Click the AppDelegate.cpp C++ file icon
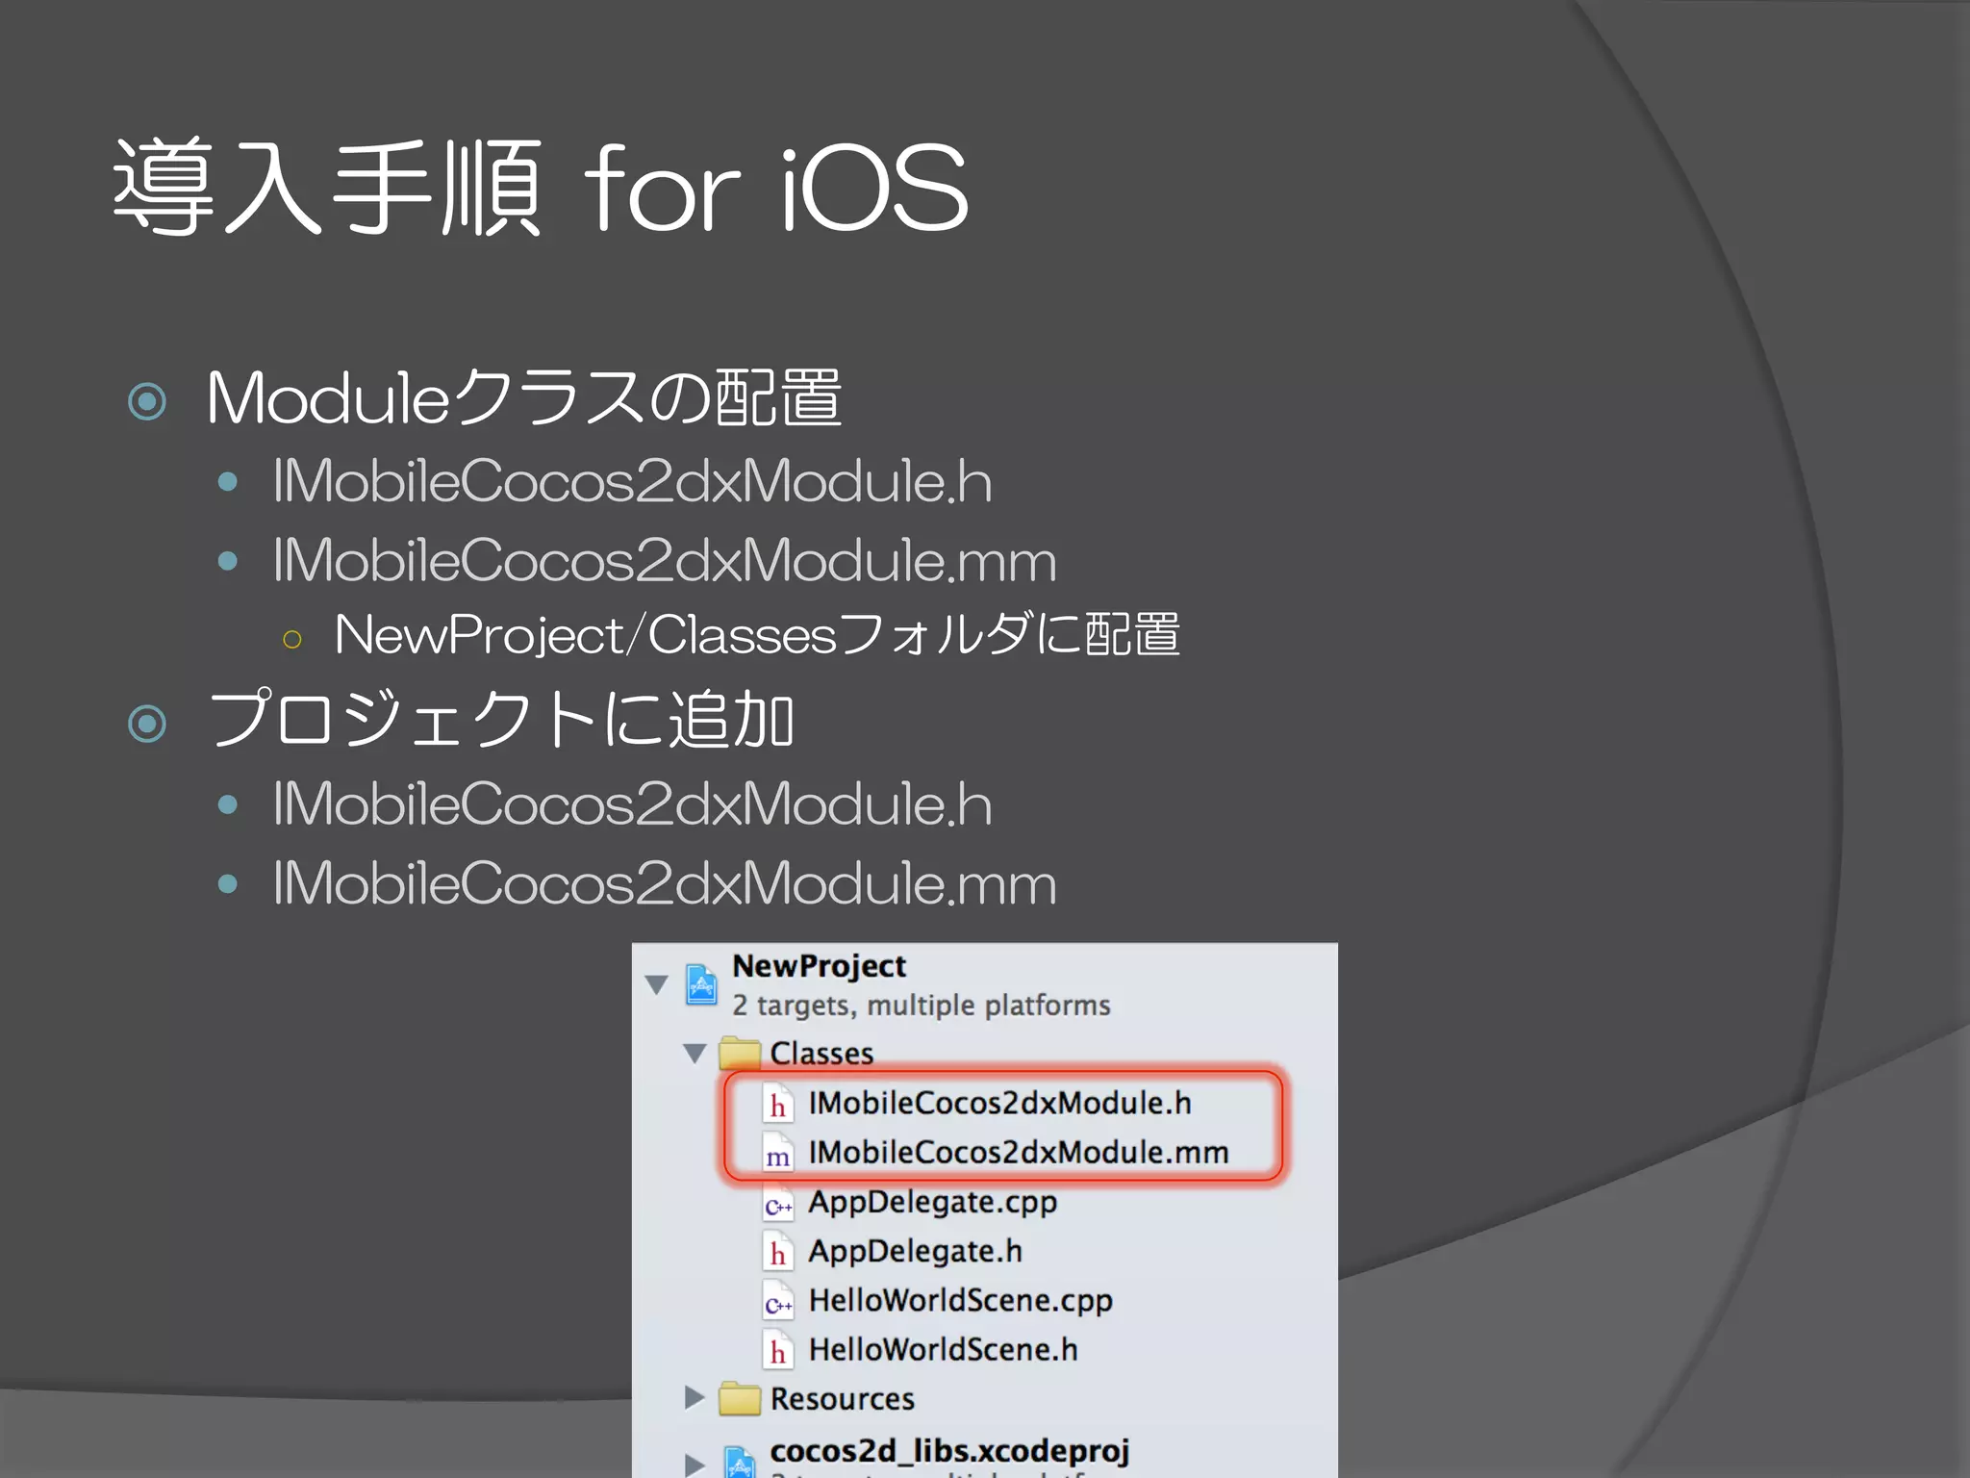1970x1478 pixels. [x=778, y=1203]
